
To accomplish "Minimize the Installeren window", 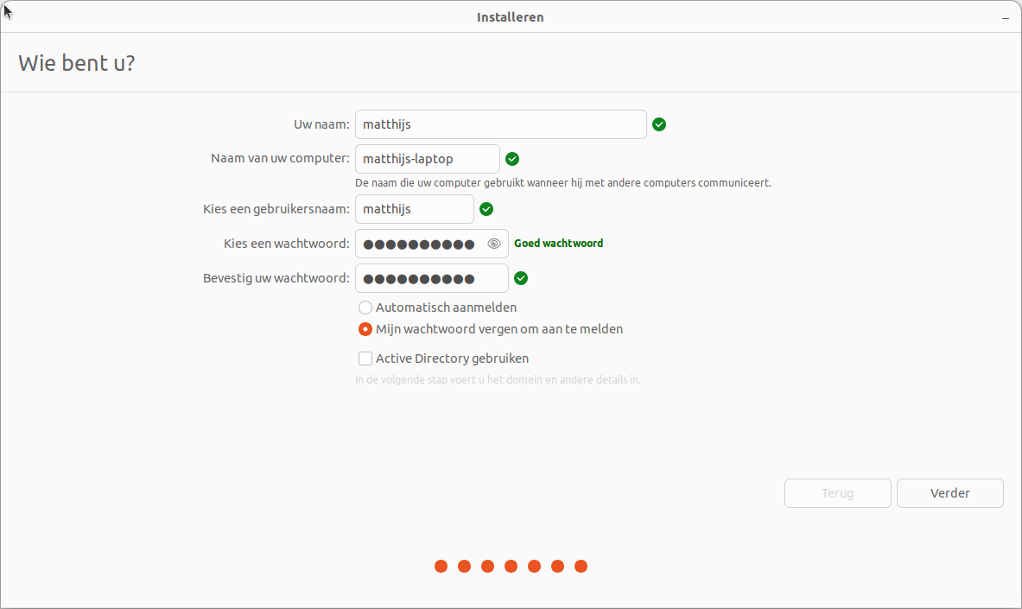I will [1005, 17].
